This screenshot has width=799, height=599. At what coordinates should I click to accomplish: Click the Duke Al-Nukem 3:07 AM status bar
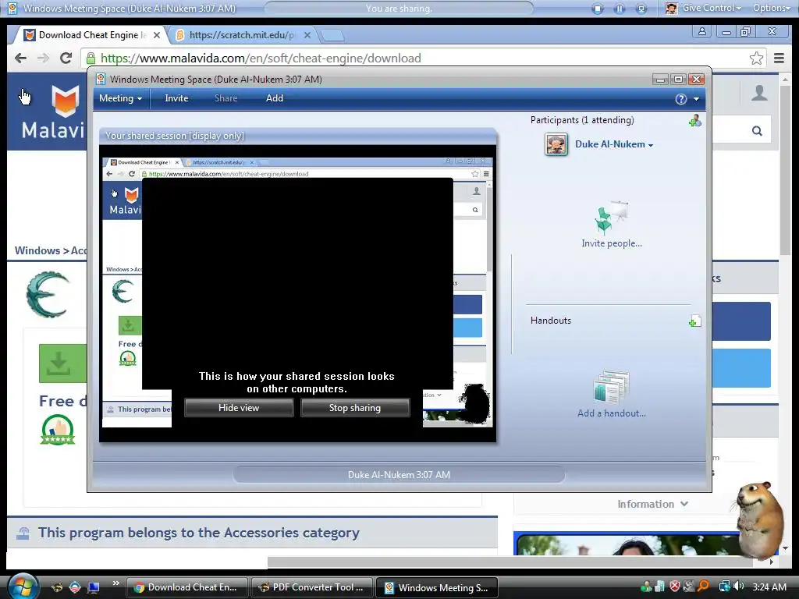(x=399, y=475)
